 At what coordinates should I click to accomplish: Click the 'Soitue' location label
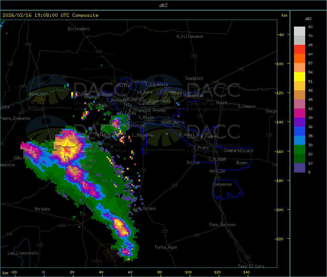pyautogui.click(x=193, y=162)
